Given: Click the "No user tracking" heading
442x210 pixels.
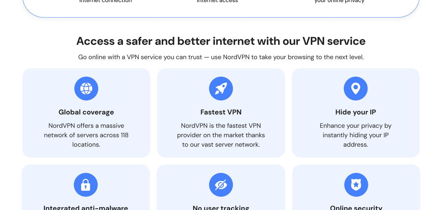Looking at the screenshot, I should (221, 208).
